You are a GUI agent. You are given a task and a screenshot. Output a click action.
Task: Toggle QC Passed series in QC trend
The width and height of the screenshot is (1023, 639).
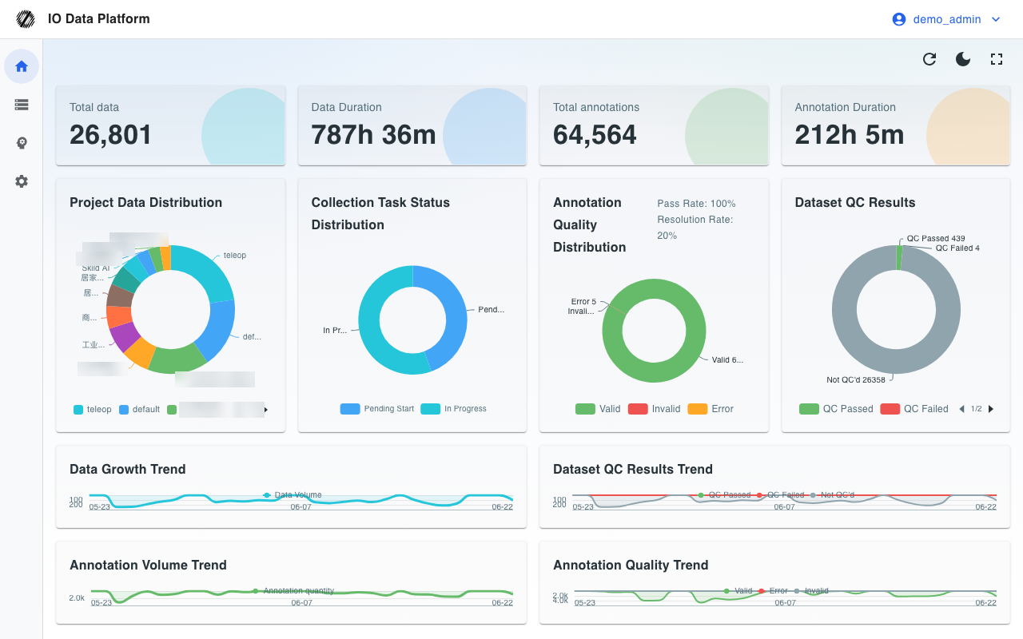click(x=723, y=495)
